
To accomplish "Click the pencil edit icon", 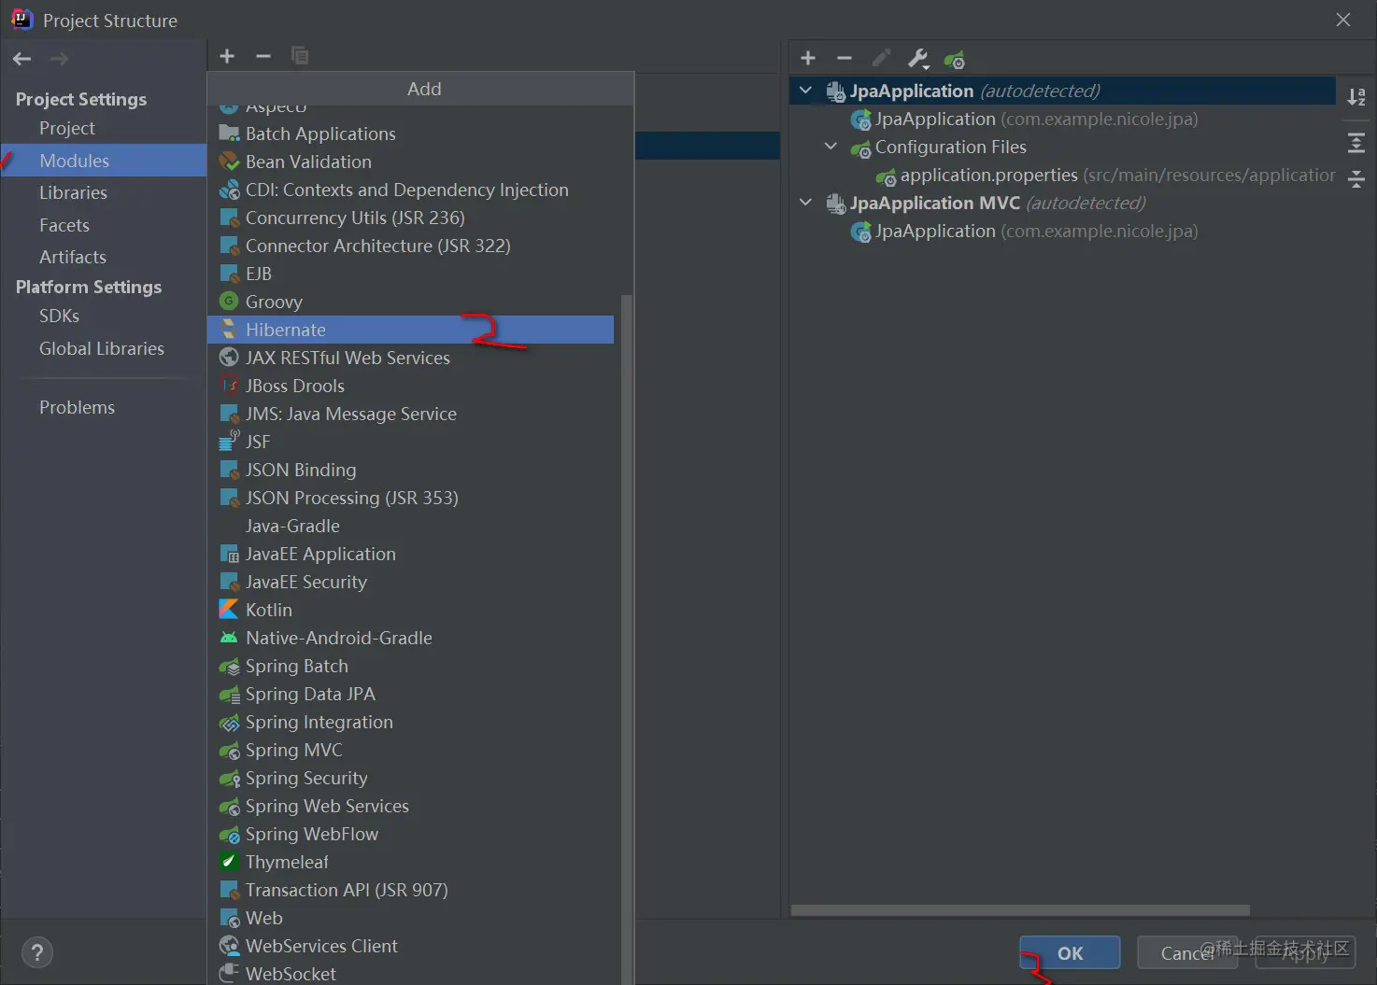I will (881, 59).
